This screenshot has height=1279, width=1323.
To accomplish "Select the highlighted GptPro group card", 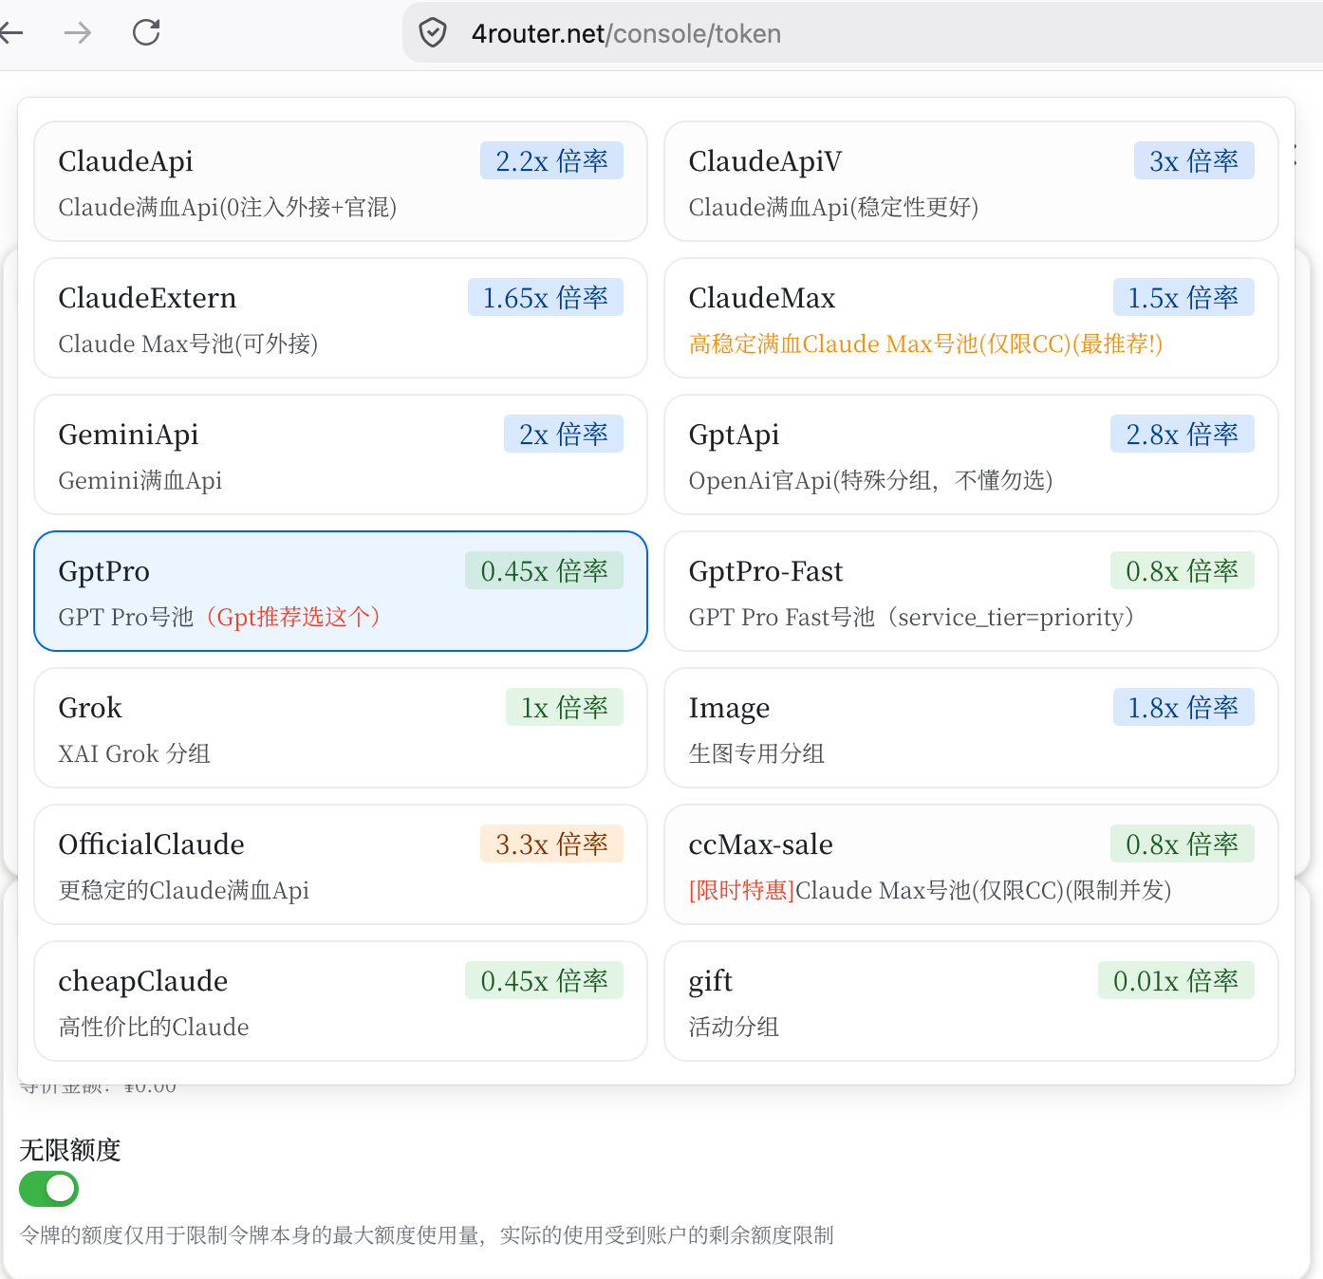I will pyautogui.click(x=341, y=591).
